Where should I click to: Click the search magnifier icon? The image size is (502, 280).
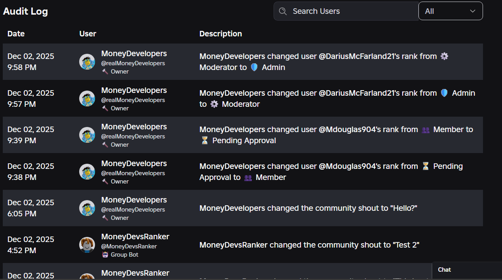click(283, 11)
